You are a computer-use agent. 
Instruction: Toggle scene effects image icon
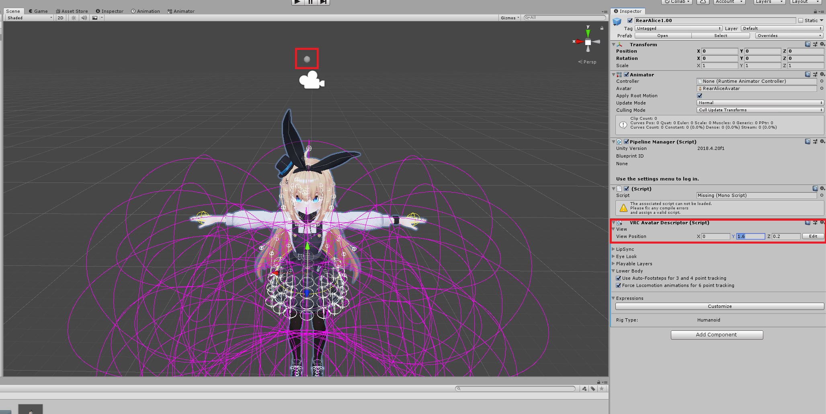(x=95, y=18)
